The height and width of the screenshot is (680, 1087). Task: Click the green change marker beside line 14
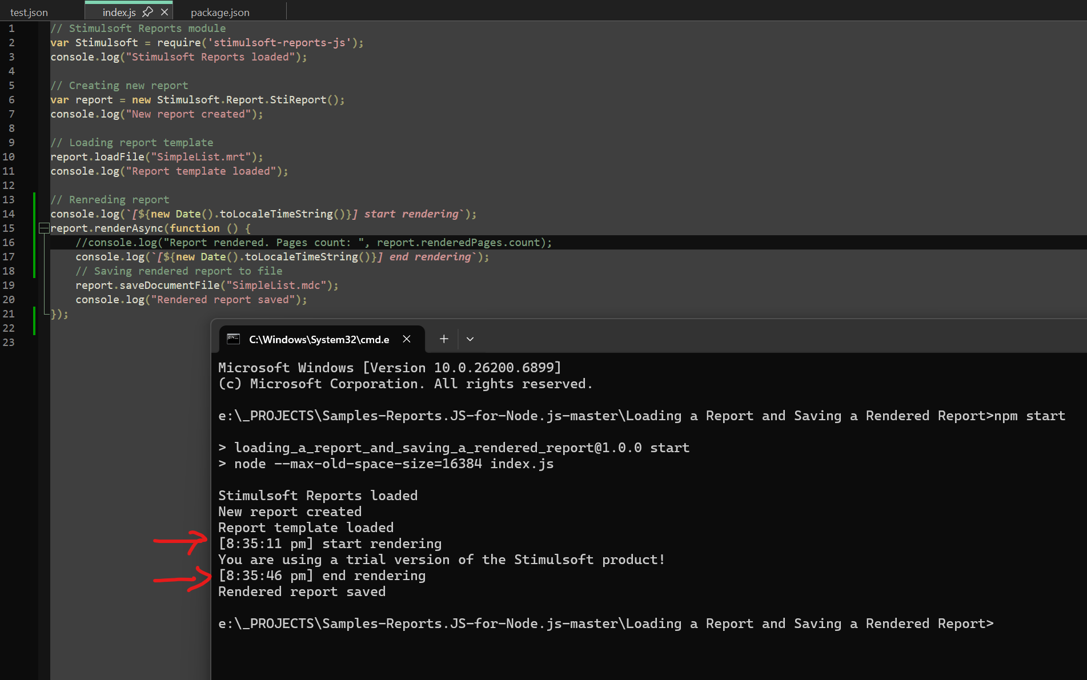33,214
